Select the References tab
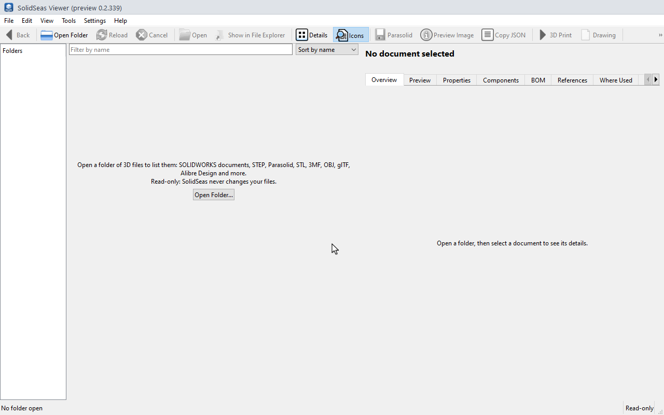Screen dimensions: 664x415 (x=572, y=80)
